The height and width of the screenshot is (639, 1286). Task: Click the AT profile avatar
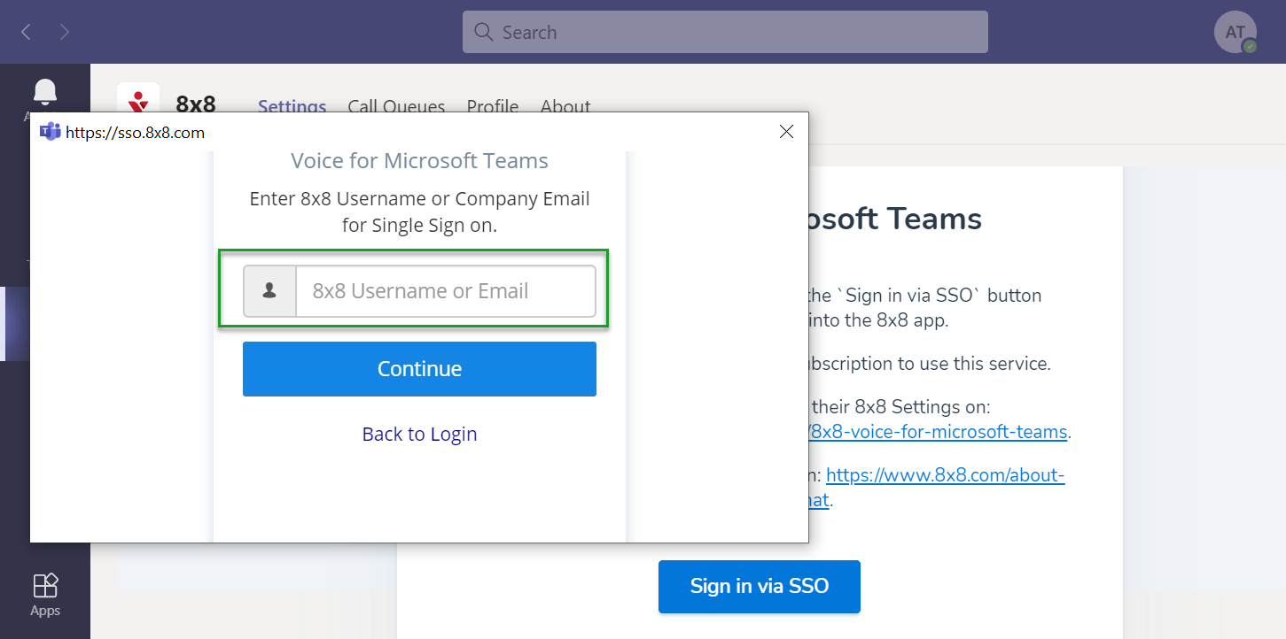click(1235, 33)
